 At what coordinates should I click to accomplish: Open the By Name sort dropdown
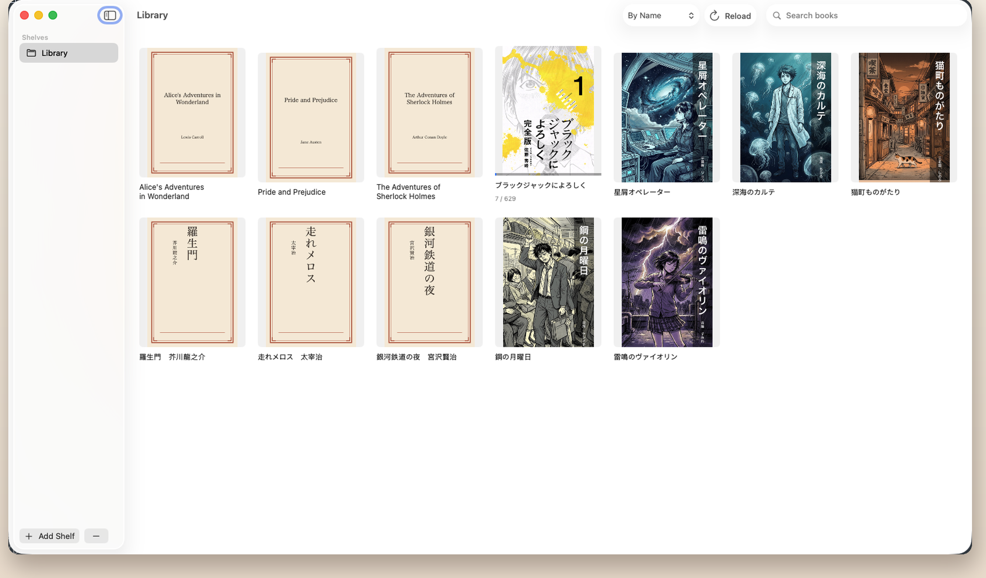[x=661, y=16]
